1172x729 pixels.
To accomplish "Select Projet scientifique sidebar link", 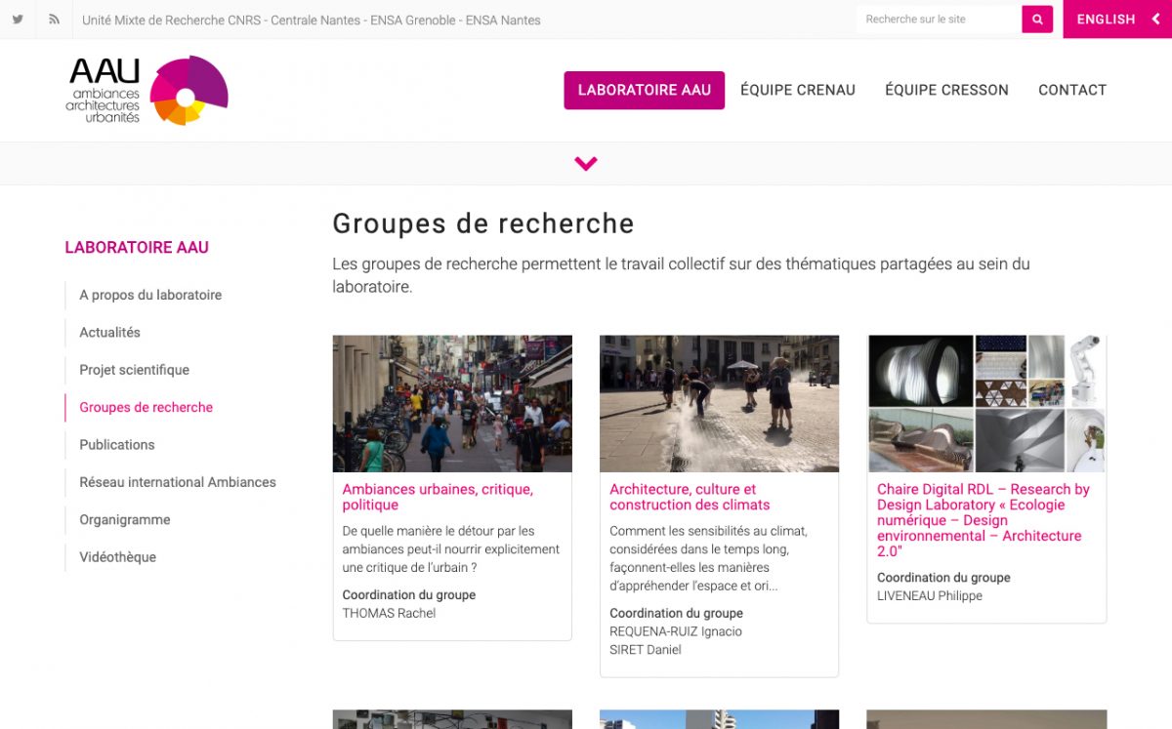I will click(134, 370).
